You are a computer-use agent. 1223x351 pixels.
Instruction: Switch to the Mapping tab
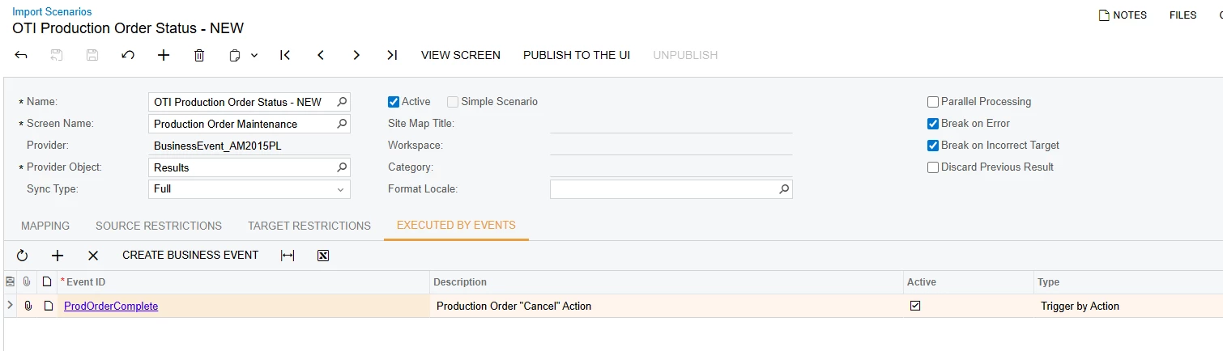coord(45,226)
